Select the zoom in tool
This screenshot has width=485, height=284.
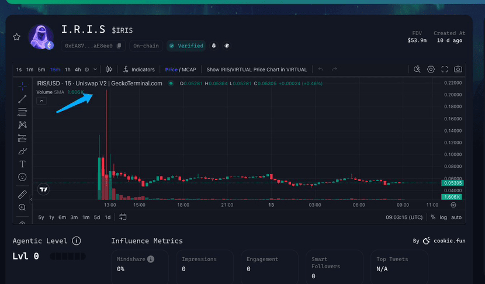(22, 207)
